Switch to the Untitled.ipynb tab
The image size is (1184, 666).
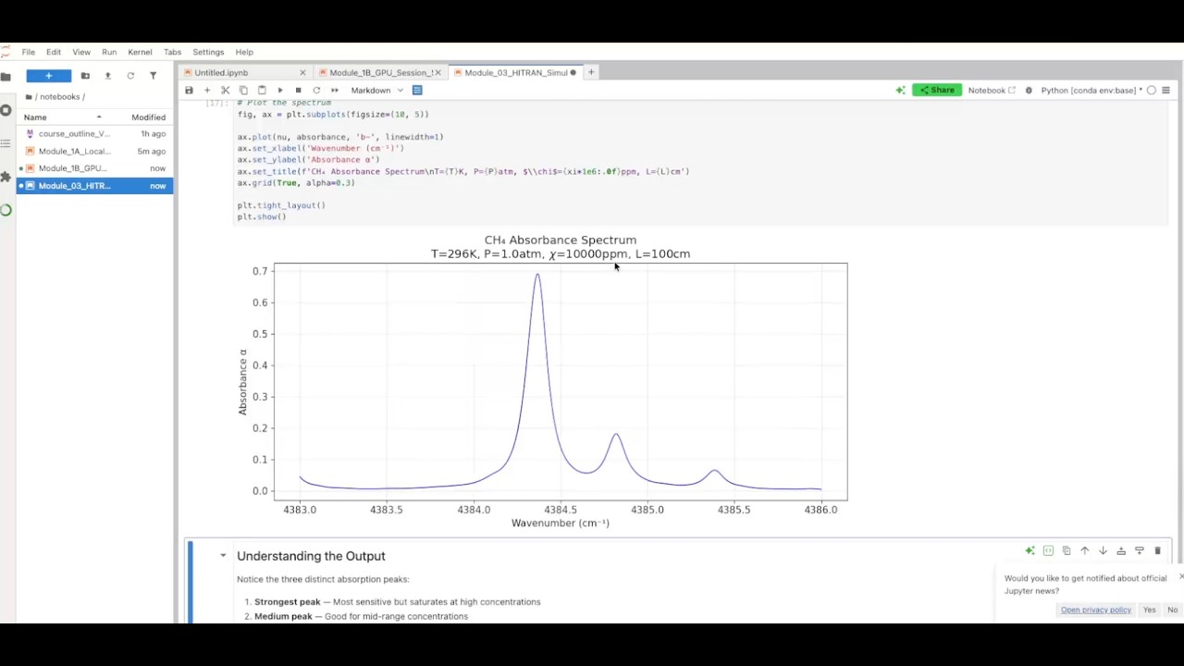click(244, 72)
